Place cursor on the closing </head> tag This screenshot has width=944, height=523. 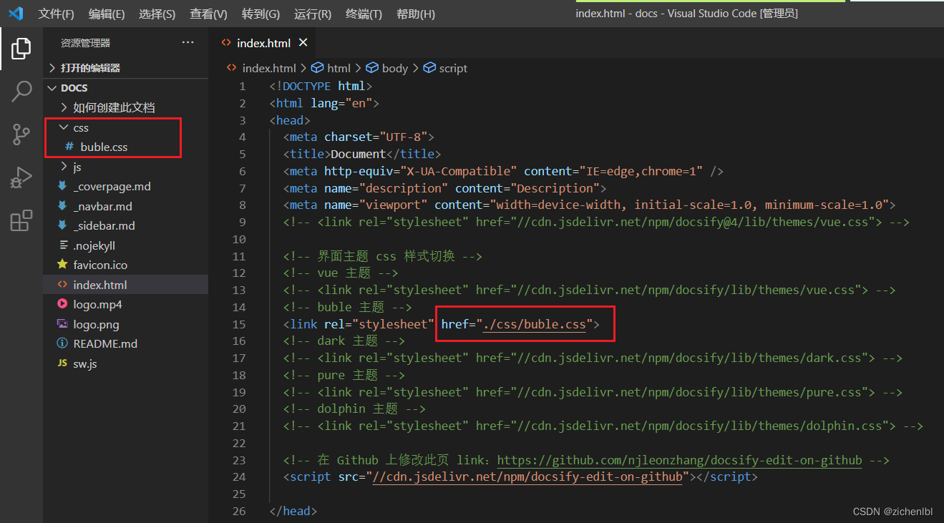click(293, 511)
